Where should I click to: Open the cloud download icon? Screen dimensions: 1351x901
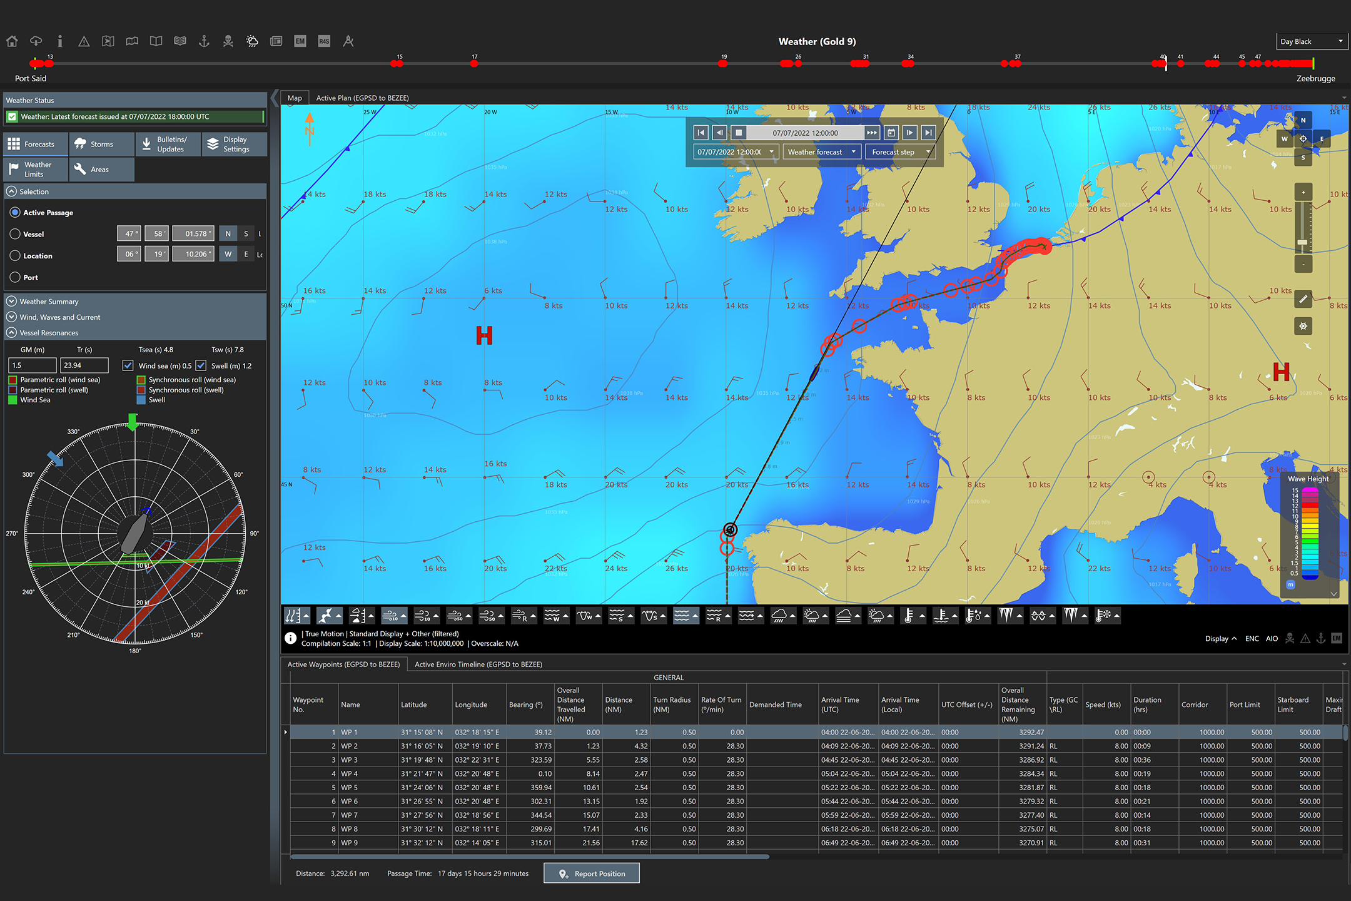click(36, 41)
